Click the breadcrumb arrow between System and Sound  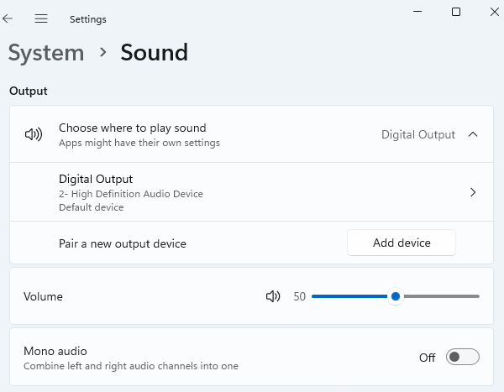103,53
